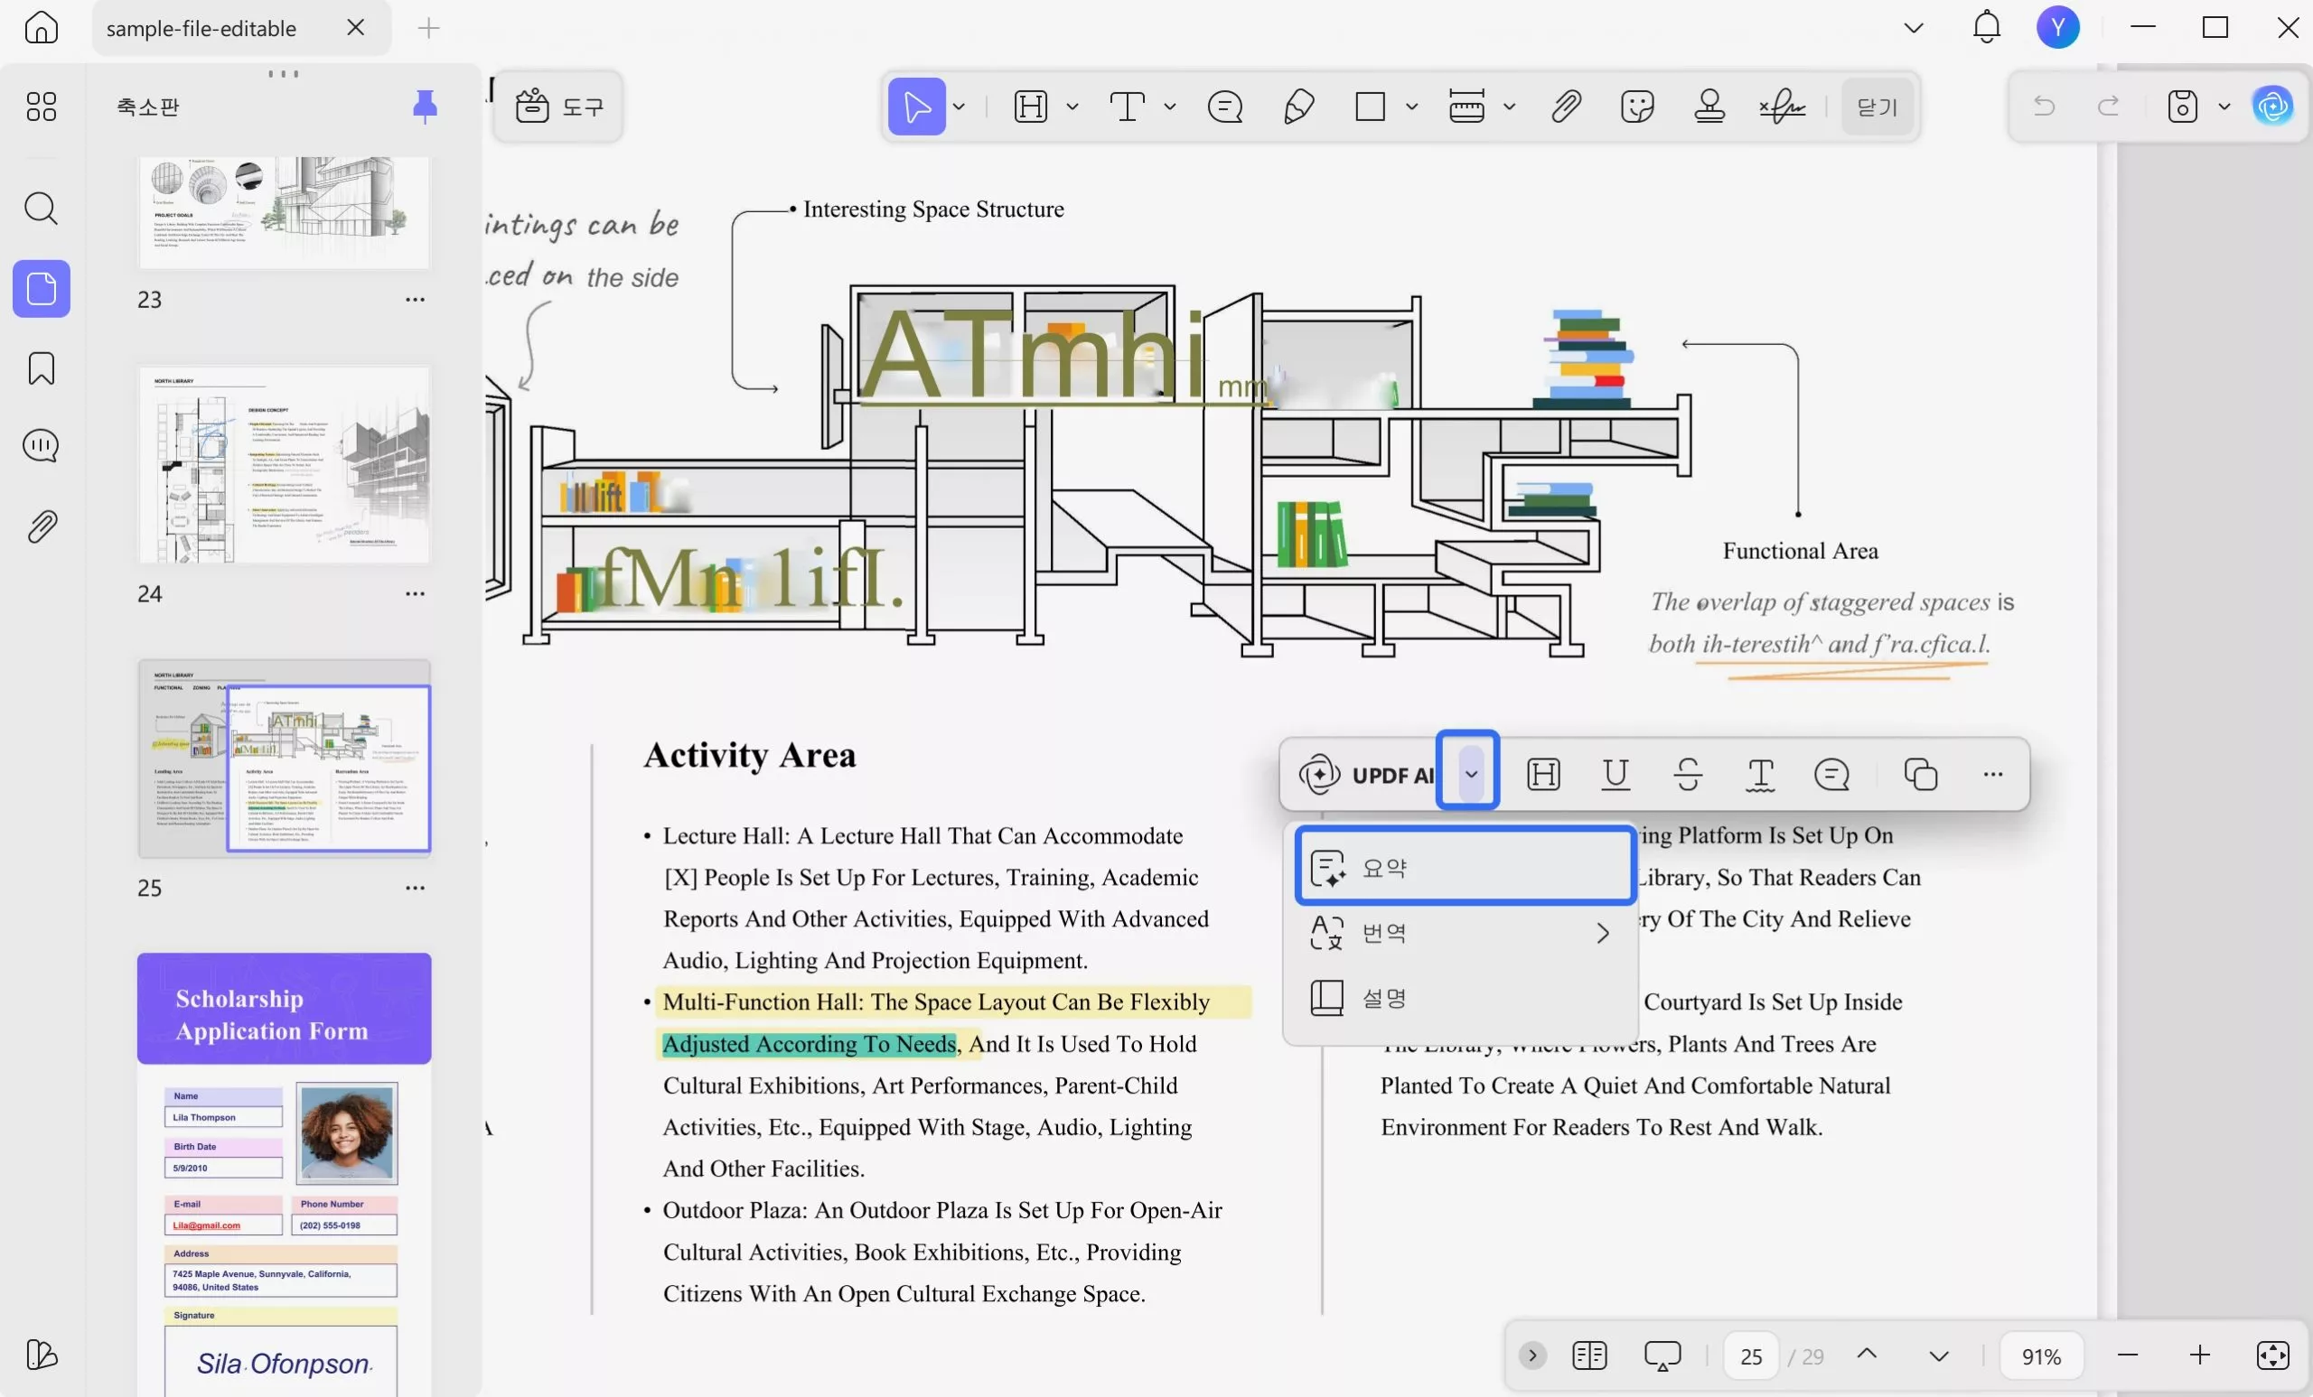Zoom out with minus button
The height and width of the screenshot is (1397, 2313).
click(x=2128, y=1355)
